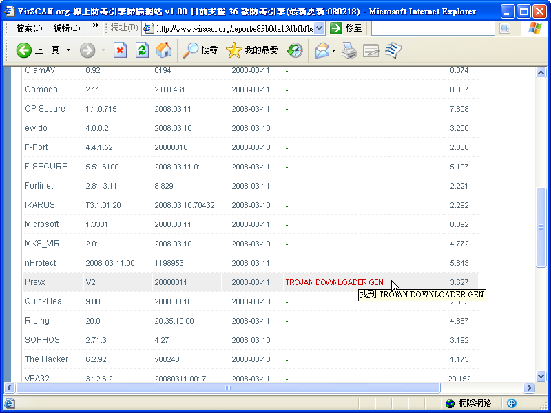
Task: Click the SOPHOS engine name
Action: (x=42, y=340)
